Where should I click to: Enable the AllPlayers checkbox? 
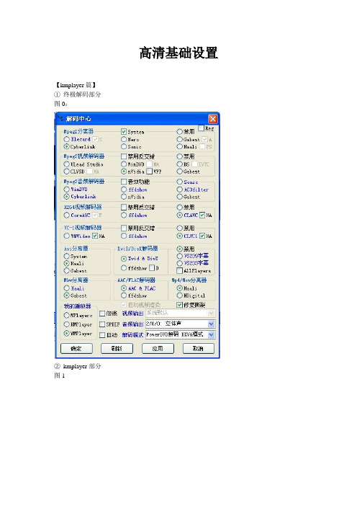[x=179, y=270]
